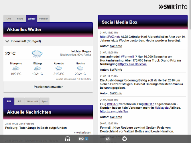Click the Social Media Box header
This screenshot has height=143, width=191.
(143, 22)
